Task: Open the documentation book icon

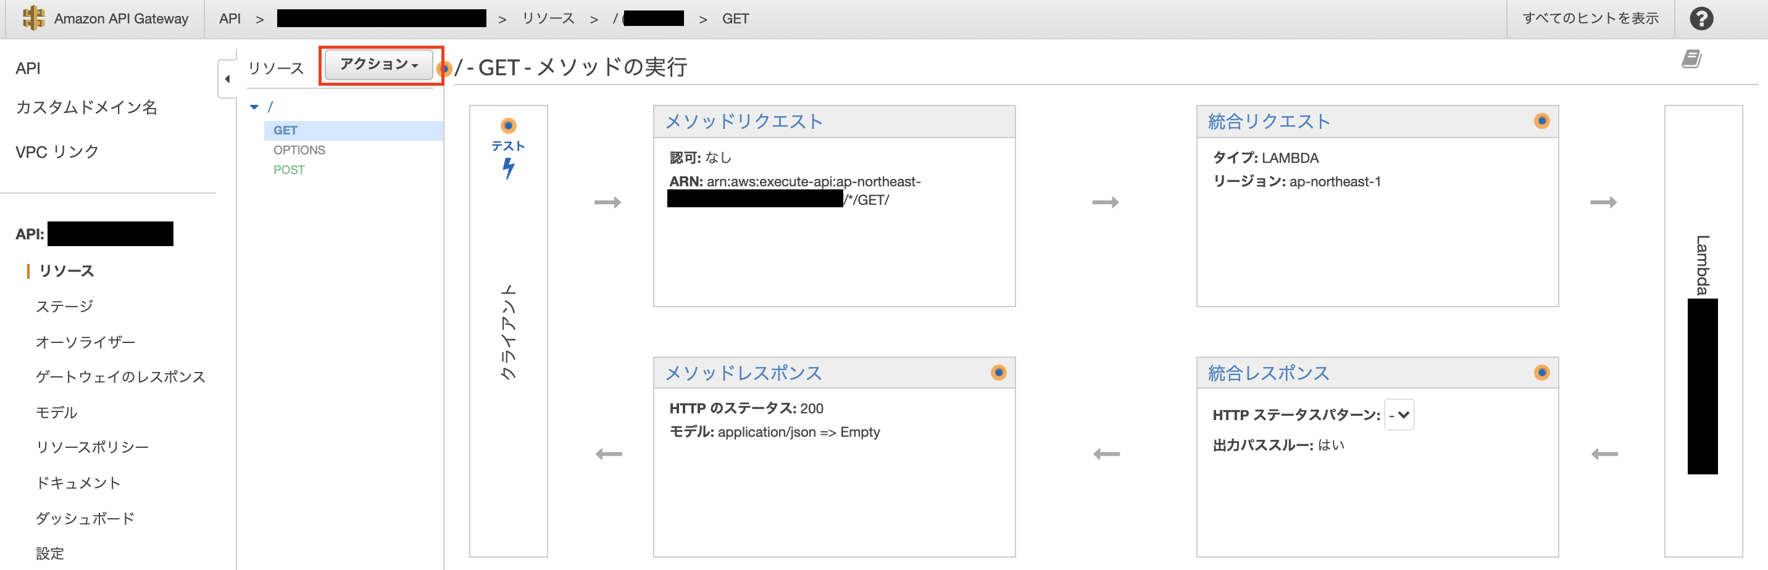Action: 1691,59
